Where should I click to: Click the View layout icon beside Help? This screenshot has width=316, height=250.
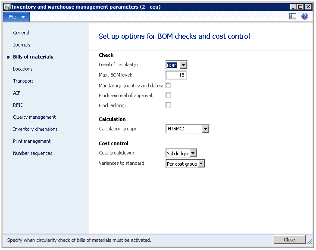(x=292, y=16)
